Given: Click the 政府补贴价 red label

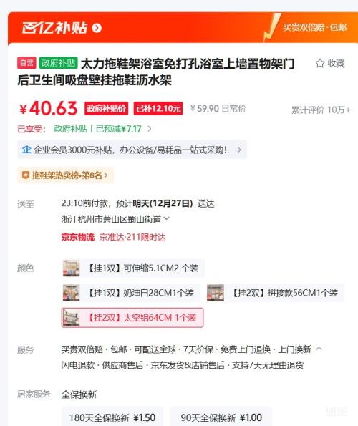Looking at the screenshot, I should [x=106, y=108].
